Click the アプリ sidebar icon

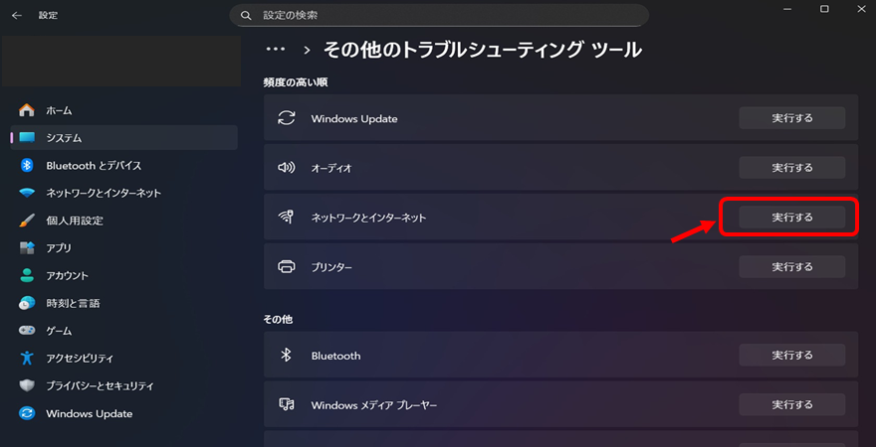point(28,248)
